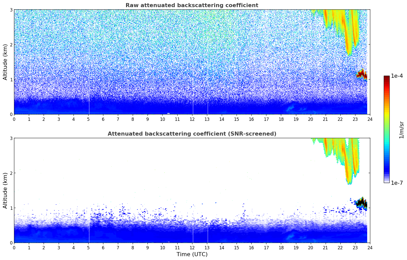Viewport: 407px width, 260px height.
Task: Click altitude tick '1' on bottom plot
Action: click(11, 208)
